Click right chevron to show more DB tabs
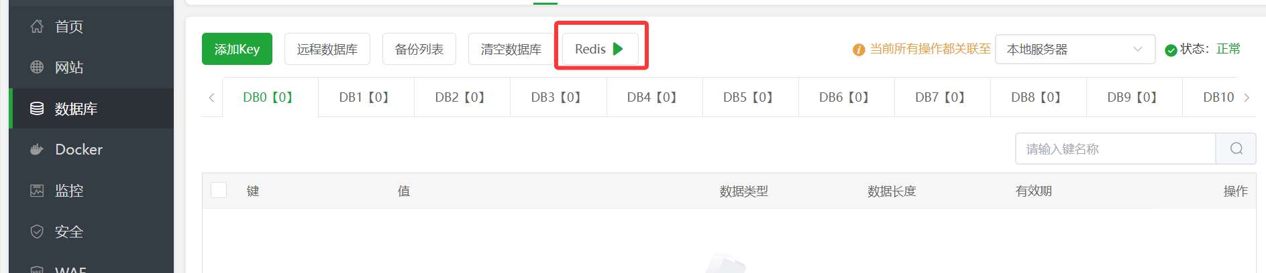The image size is (1266, 273). click(x=1247, y=98)
